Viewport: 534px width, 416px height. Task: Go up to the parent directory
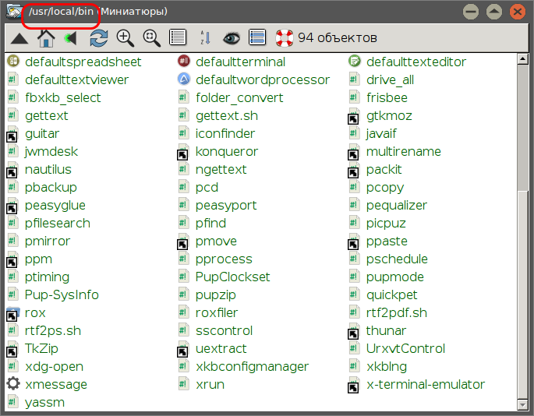click(x=19, y=38)
